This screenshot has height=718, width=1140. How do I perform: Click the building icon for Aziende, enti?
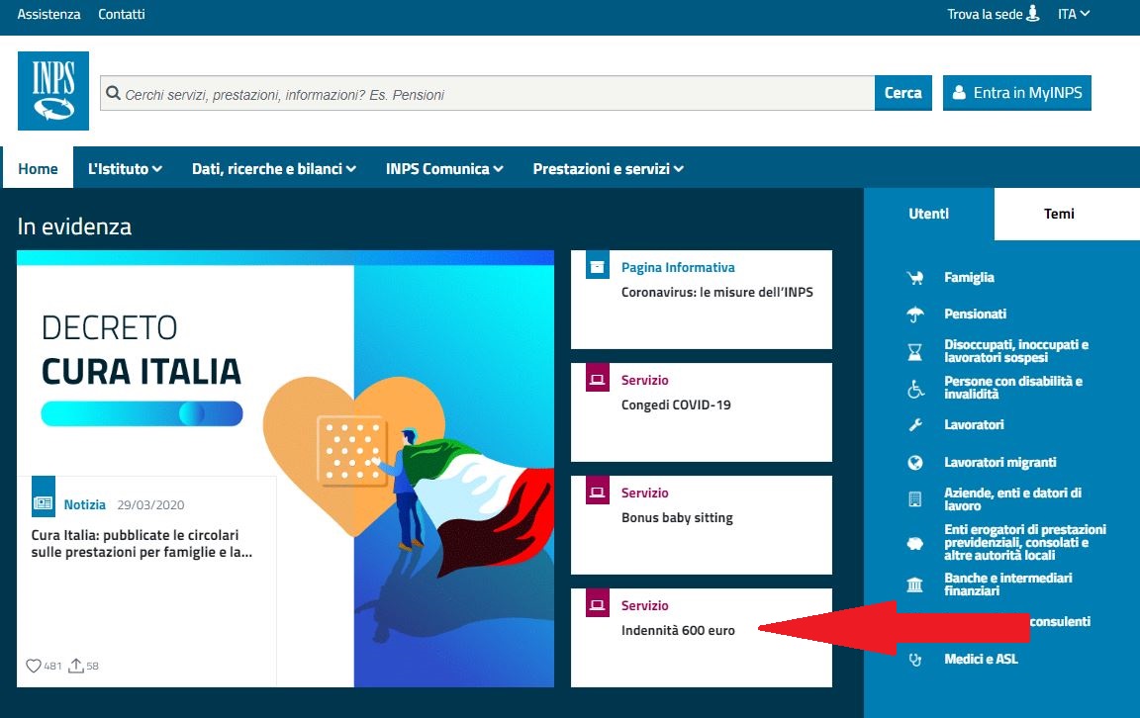(914, 499)
